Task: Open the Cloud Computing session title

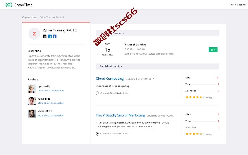Action: pyautogui.click(x=110, y=79)
